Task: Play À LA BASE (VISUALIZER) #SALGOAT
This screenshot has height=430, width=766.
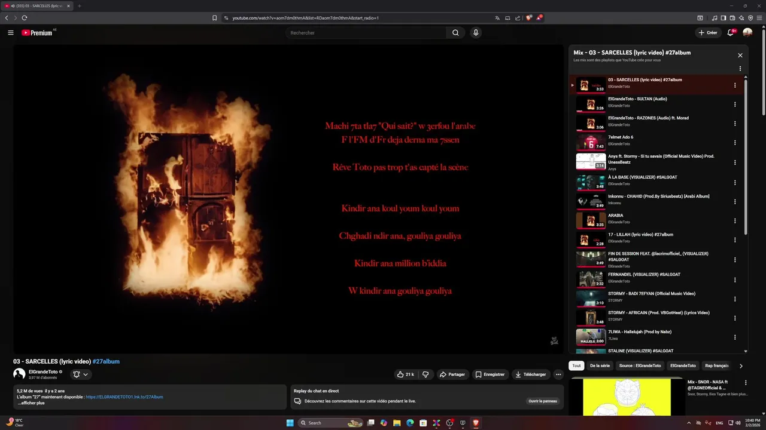Action: coord(643,177)
